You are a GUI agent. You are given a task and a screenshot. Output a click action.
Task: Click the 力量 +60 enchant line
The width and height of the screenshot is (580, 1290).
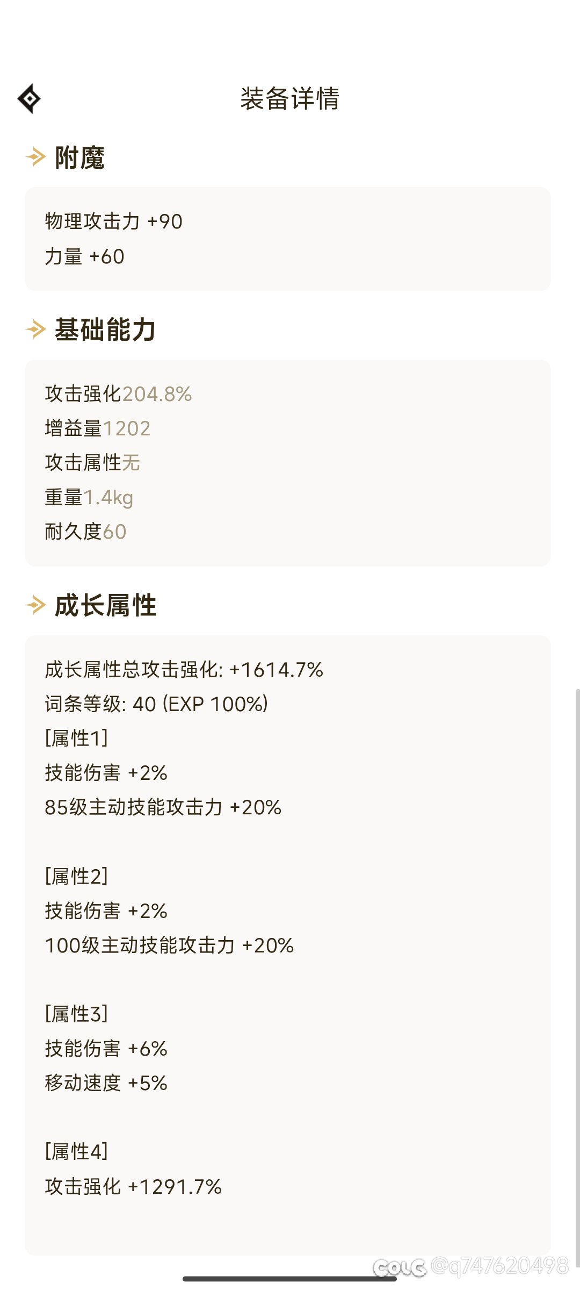85,257
